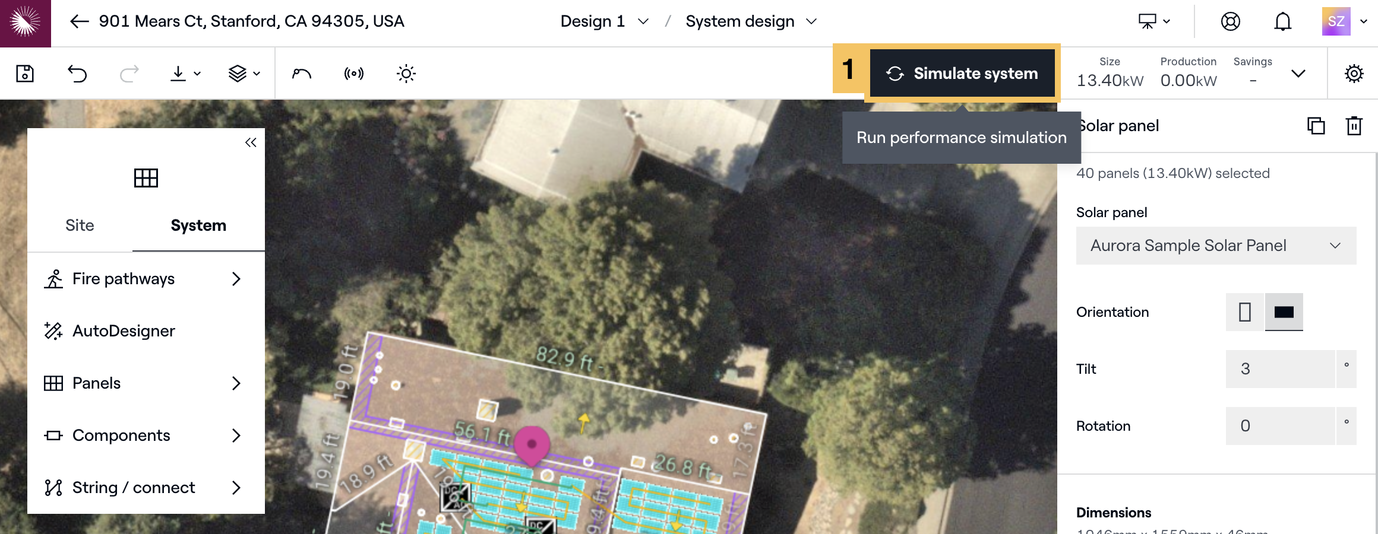Open the settings gear icon
Viewport: 1378px width, 534px height.
click(x=1354, y=74)
